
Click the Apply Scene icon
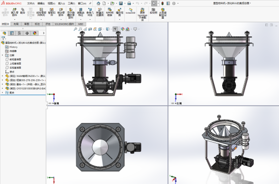(127, 29)
